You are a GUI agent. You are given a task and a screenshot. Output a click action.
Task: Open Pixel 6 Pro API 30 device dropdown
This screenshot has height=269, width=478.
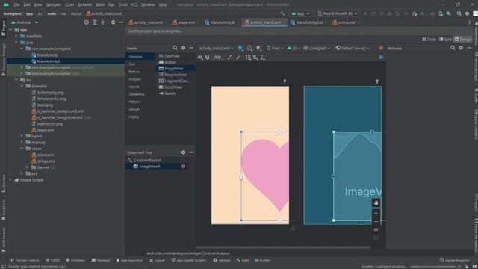337,13
